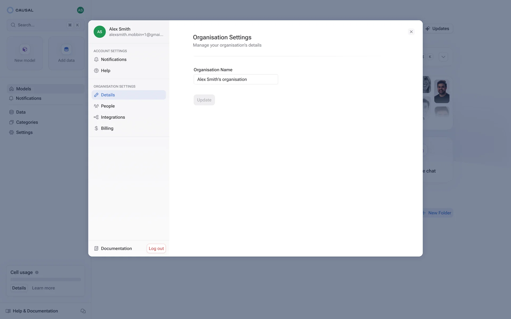The width and height of the screenshot is (511, 319).
Task: Click the Cell usage info icon
Action: click(x=37, y=272)
